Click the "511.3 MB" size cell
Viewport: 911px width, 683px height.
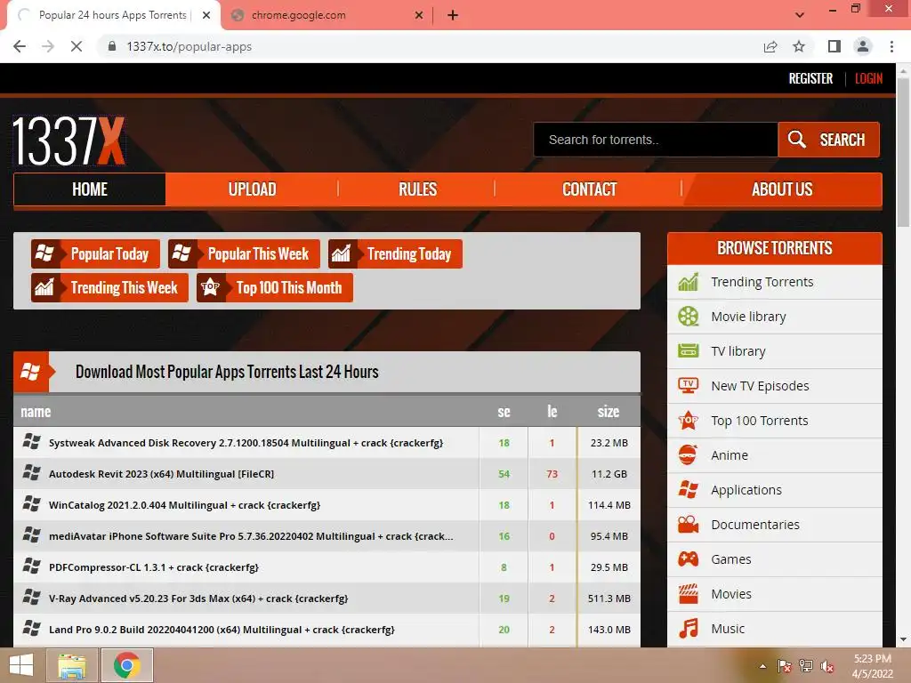[x=609, y=599]
